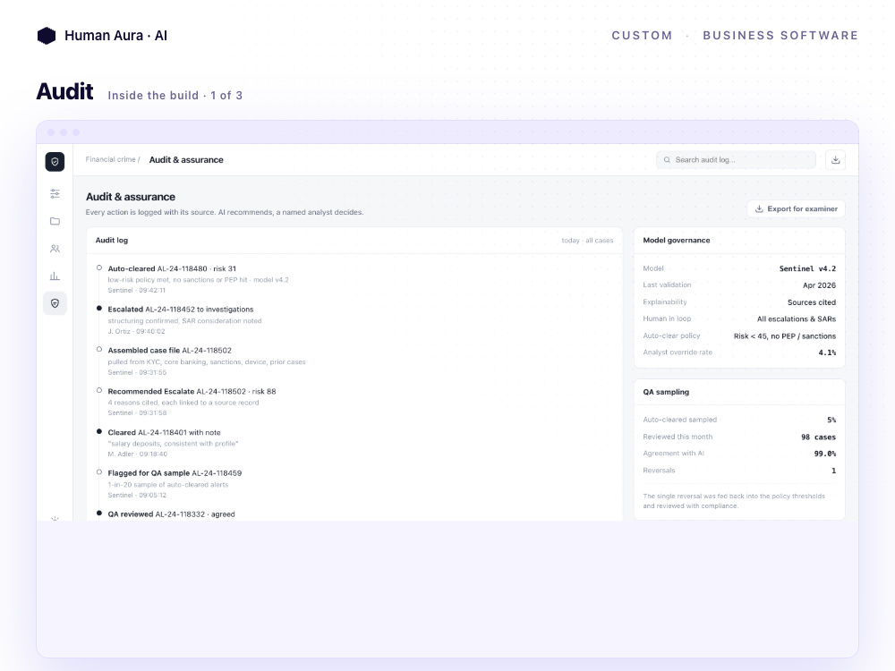
Task: Click the 98 cases reviewed value
Action: click(818, 437)
